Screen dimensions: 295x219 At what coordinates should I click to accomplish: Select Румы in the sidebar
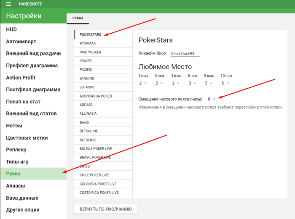(33, 174)
